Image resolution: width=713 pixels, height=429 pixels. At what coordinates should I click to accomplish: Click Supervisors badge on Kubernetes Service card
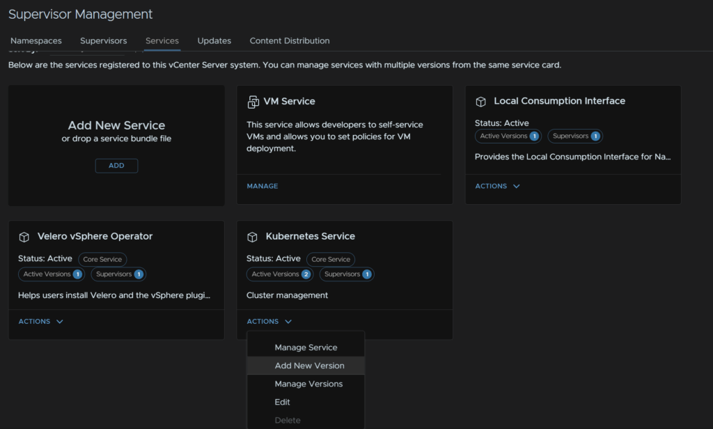(x=347, y=274)
